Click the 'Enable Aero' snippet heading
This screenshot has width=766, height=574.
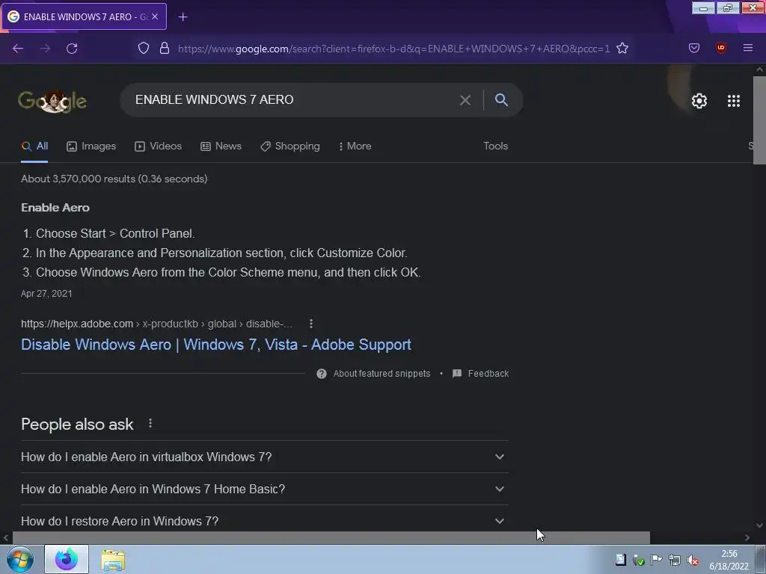(x=55, y=208)
